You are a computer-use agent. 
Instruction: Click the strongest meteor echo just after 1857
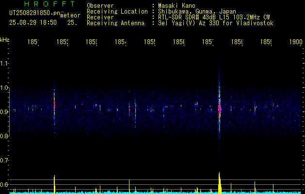[x=219, y=109]
